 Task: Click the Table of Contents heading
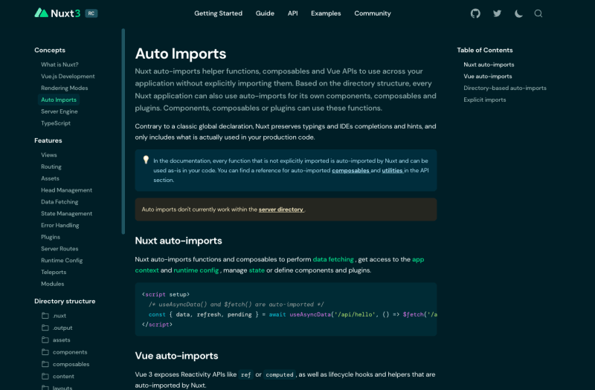(485, 50)
